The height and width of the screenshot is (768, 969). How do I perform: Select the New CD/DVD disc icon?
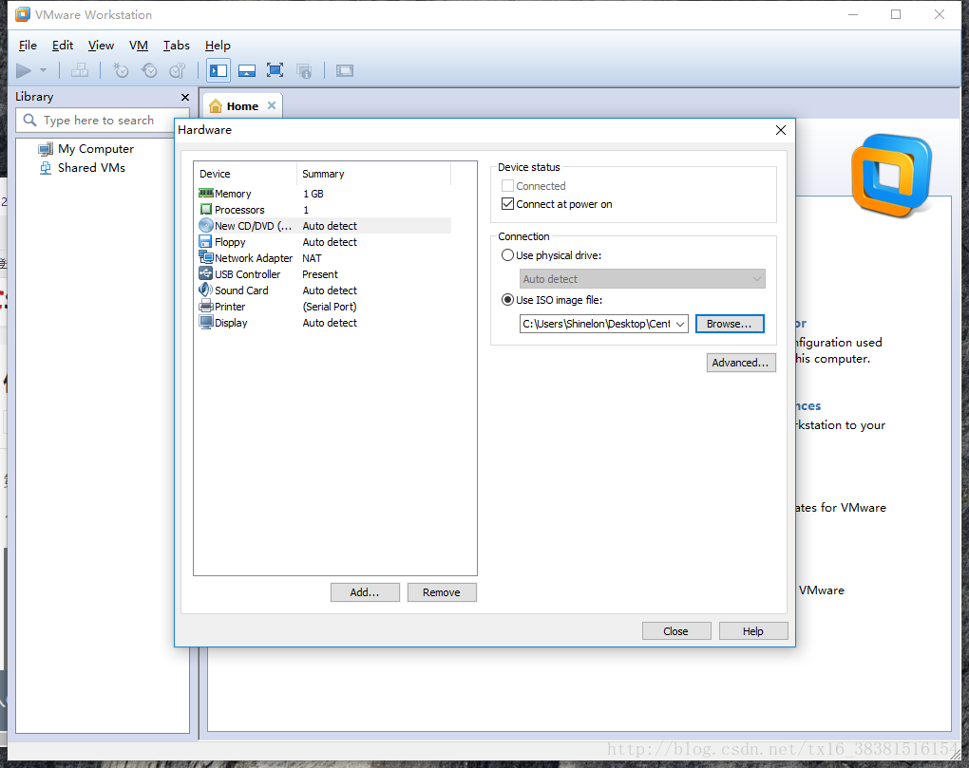coord(206,225)
